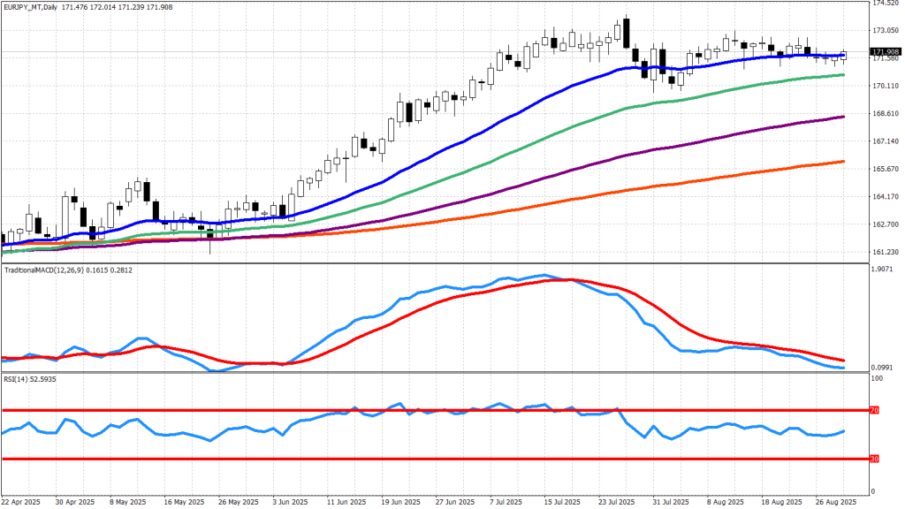Select the orange moving average line

619,189
